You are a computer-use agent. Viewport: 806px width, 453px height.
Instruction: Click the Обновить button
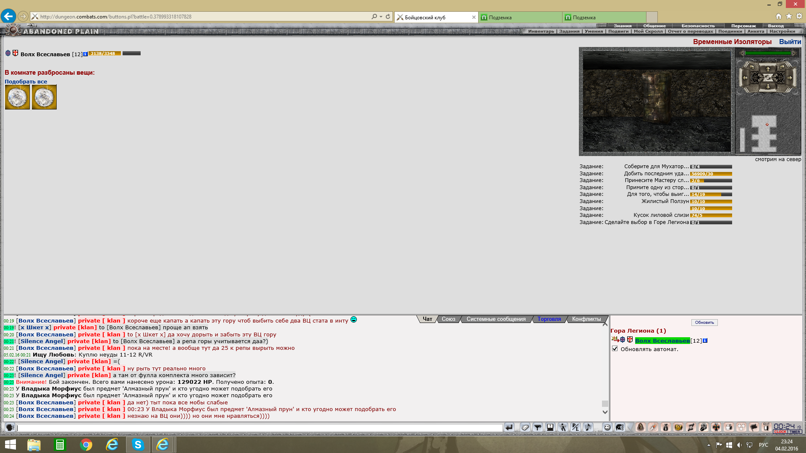pos(704,323)
